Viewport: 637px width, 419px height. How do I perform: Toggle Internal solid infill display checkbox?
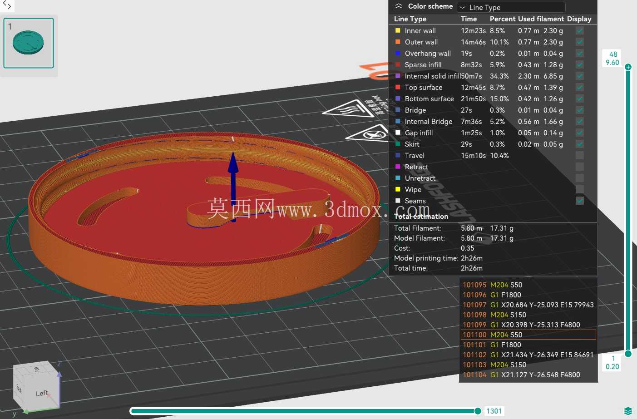pos(580,76)
